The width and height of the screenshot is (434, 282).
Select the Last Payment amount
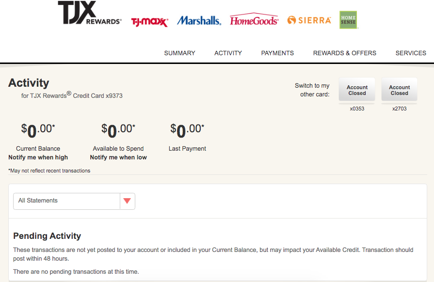coord(187,130)
